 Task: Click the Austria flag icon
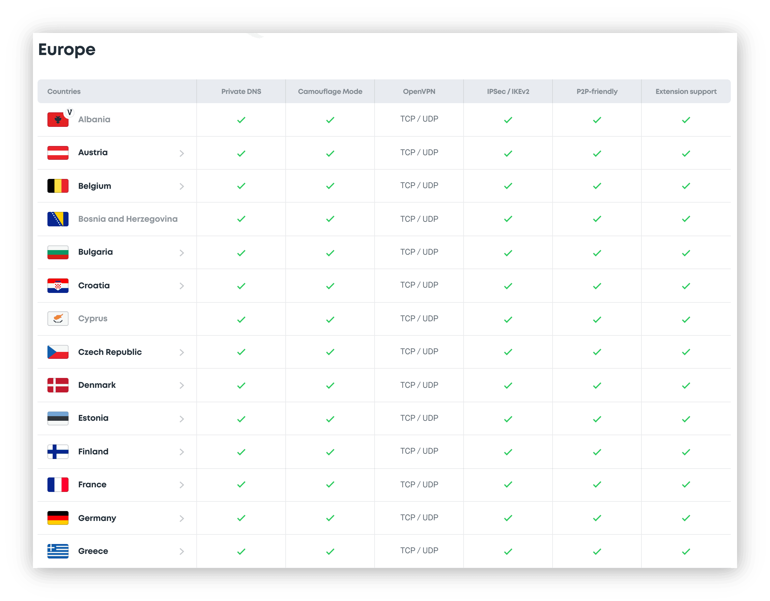tap(58, 153)
